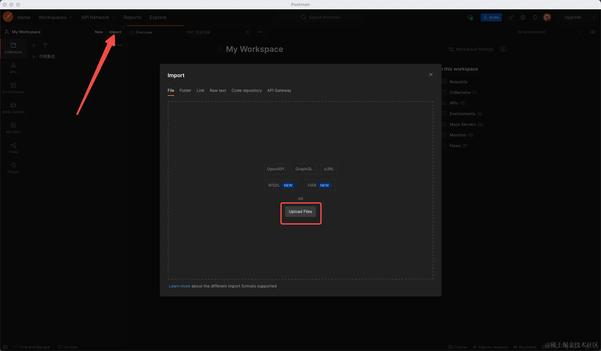Open the Explore page

pos(158,17)
